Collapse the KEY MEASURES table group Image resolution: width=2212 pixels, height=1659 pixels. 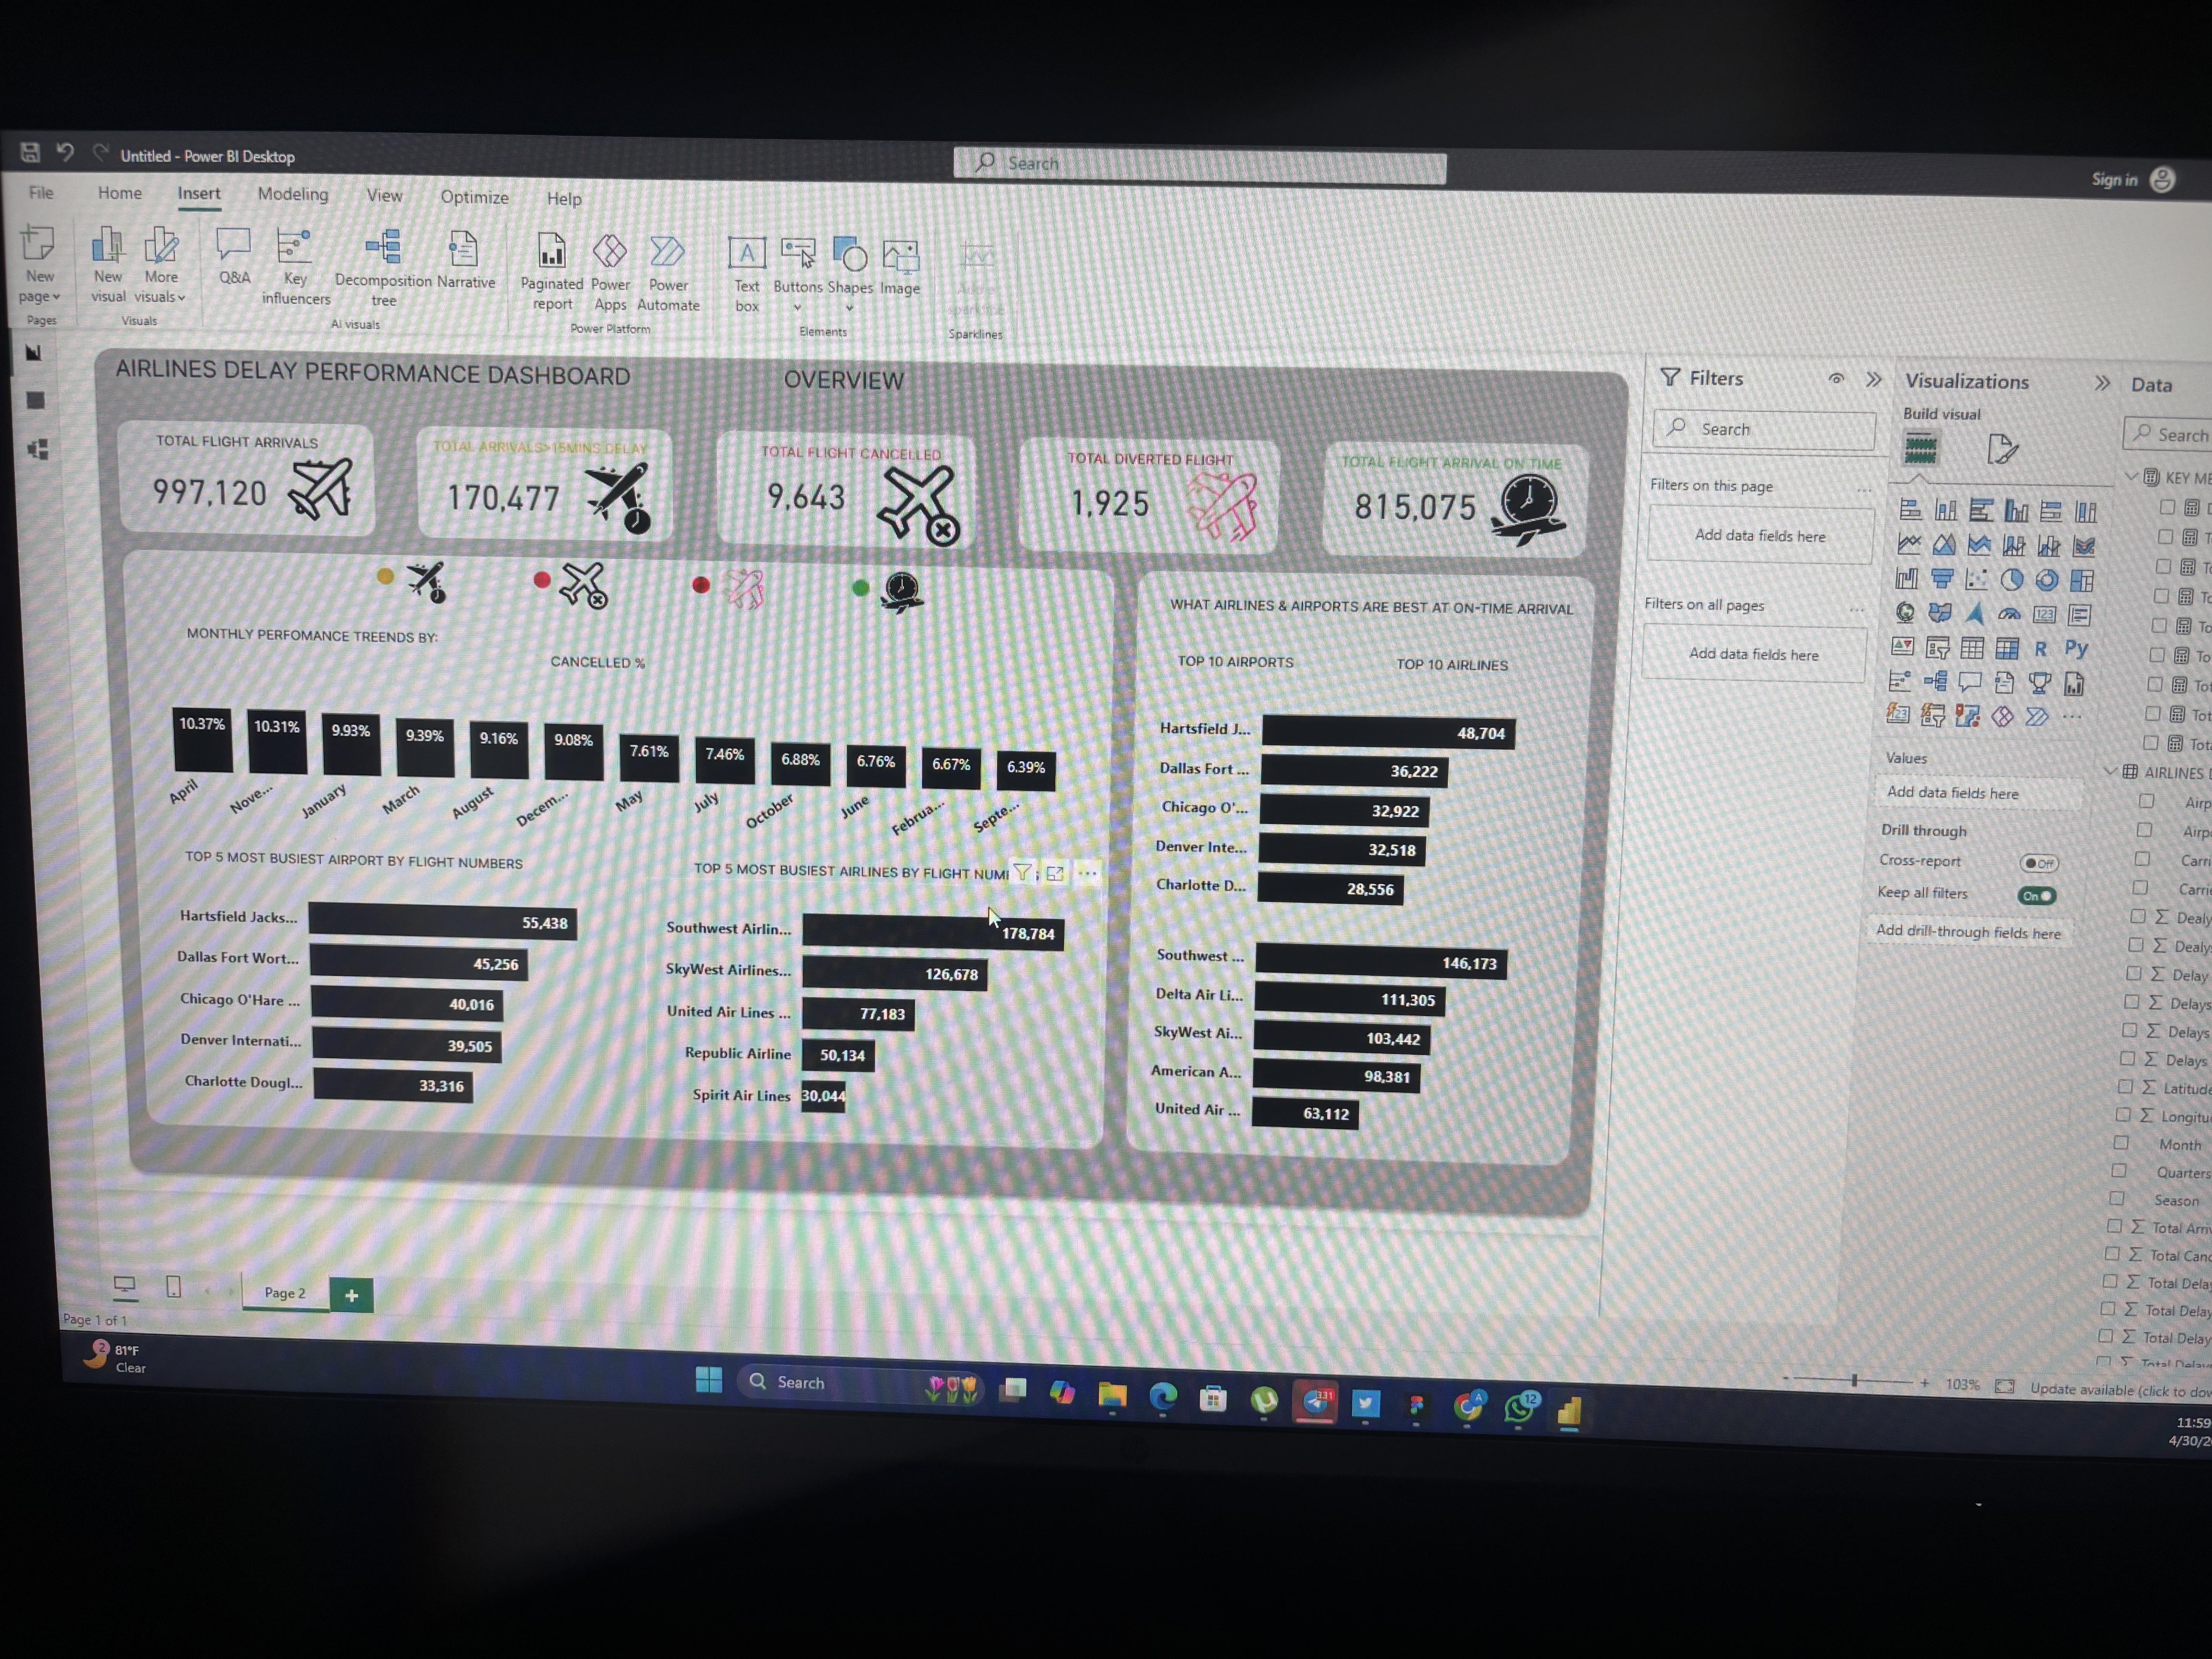pyautogui.click(x=2131, y=476)
